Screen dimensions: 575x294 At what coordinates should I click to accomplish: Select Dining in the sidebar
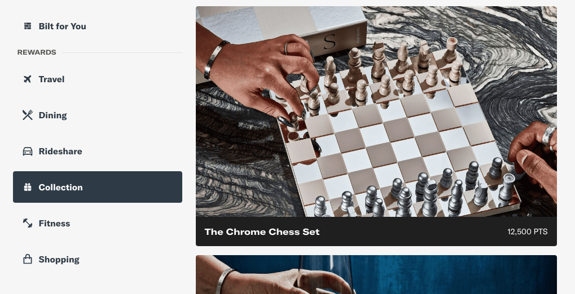[x=98, y=115]
